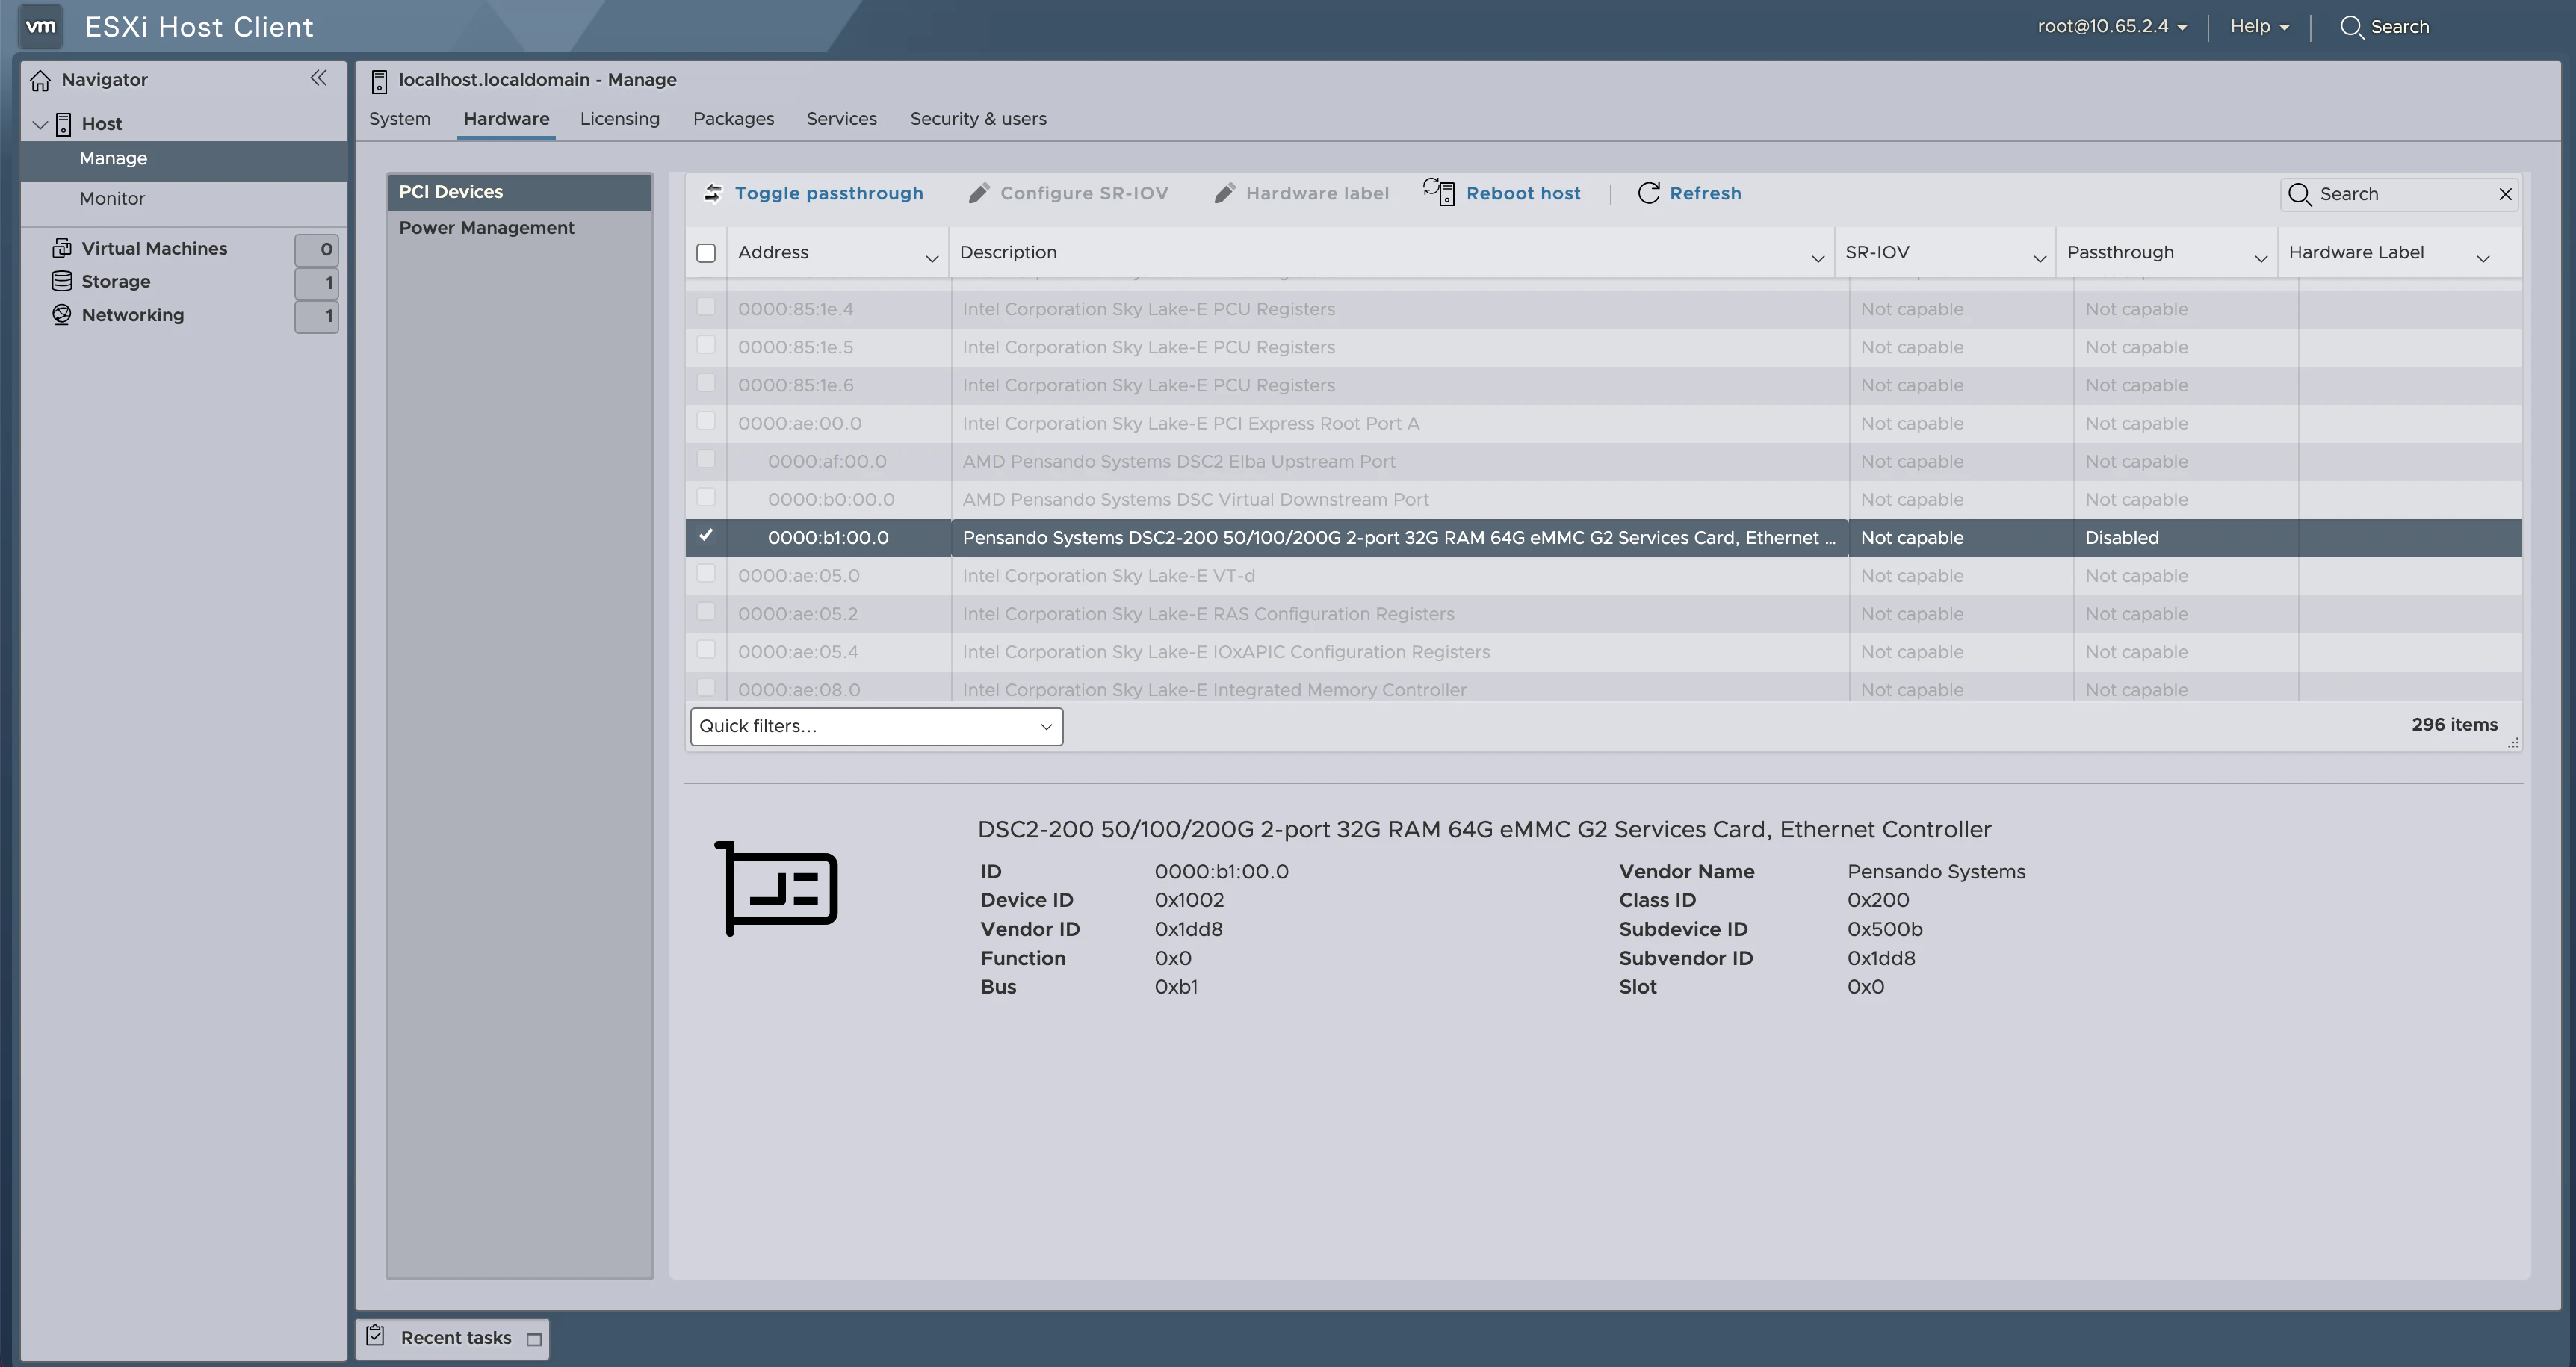
Task: Click the Hardware label pencil icon
Action: click(x=1224, y=193)
